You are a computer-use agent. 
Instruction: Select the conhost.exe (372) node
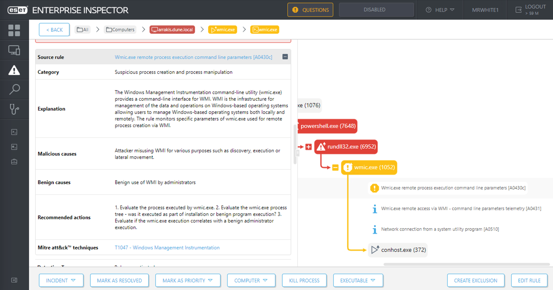[x=398, y=250]
